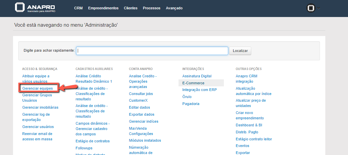
Task: Click the ANAPRO logo icon
Action: click(x=20, y=8)
